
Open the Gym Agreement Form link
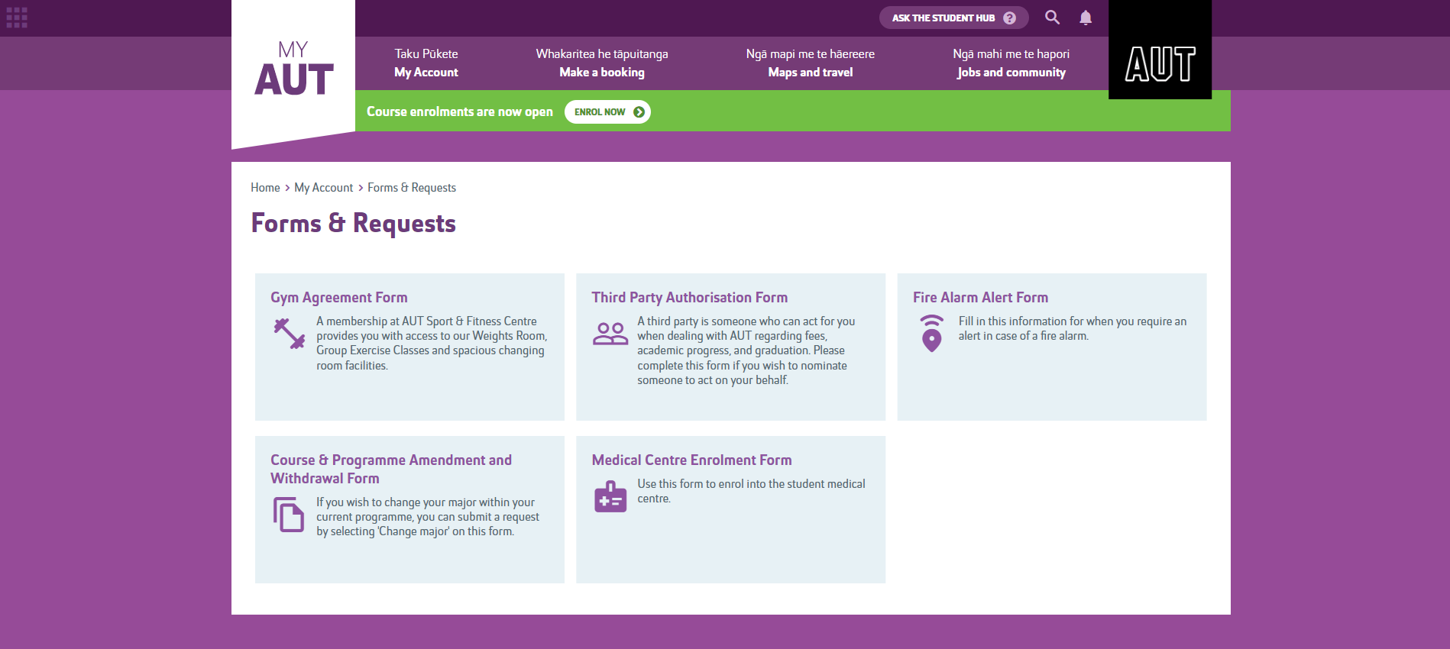pos(339,298)
